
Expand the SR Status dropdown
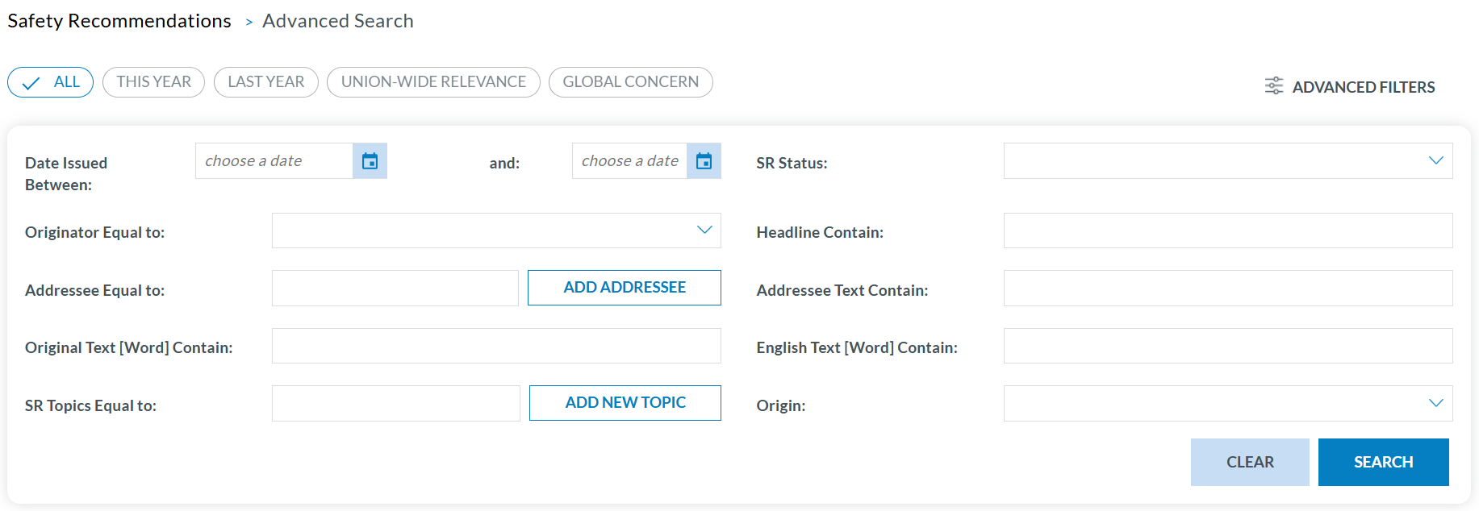pyautogui.click(x=1227, y=161)
